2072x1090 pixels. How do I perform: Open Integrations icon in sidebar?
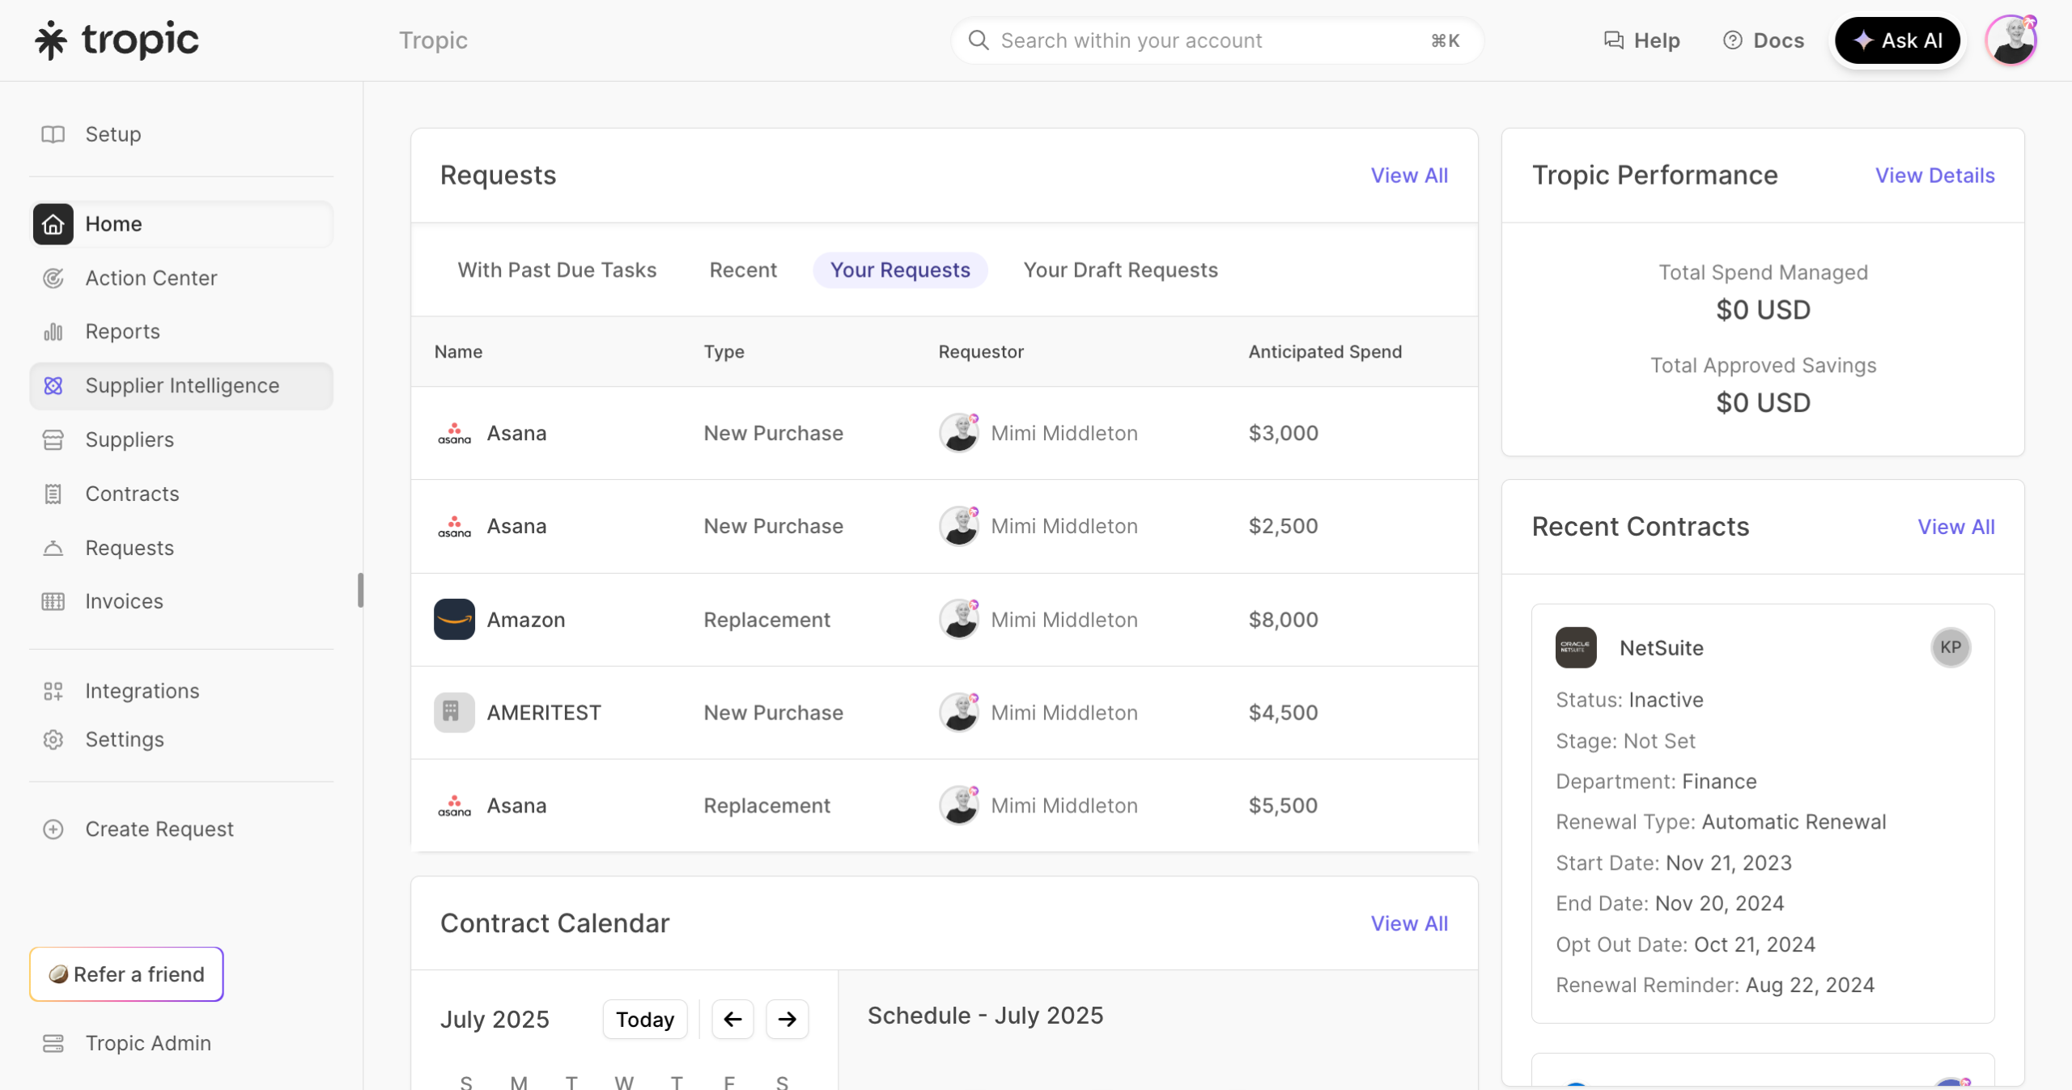pos(53,691)
